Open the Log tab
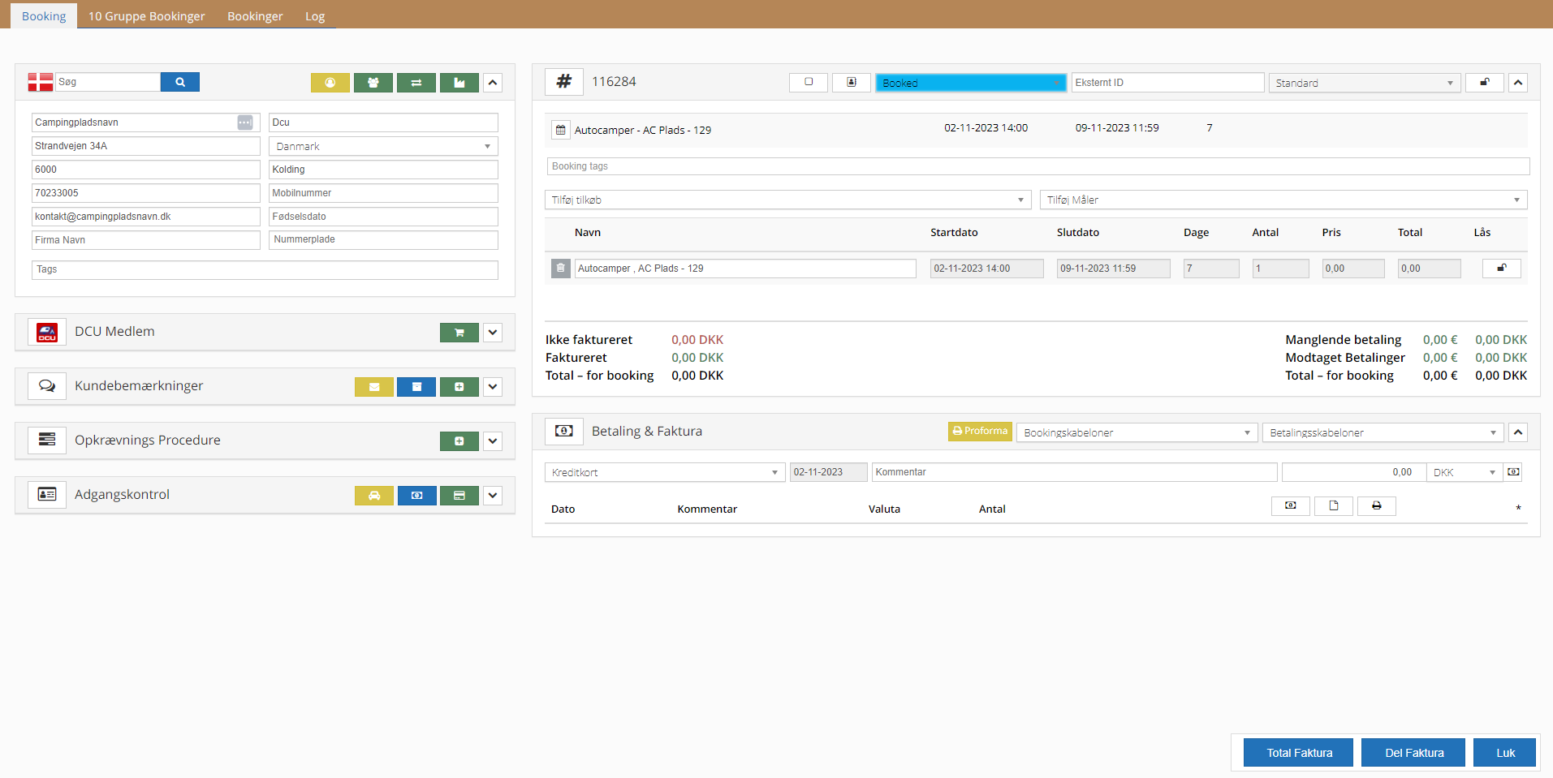The image size is (1553, 778). pos(315,16)
